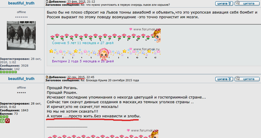Screen dimensions: 261x138
Task: Click the post icon beside 23 фев date
Action: tap(47, 2)
